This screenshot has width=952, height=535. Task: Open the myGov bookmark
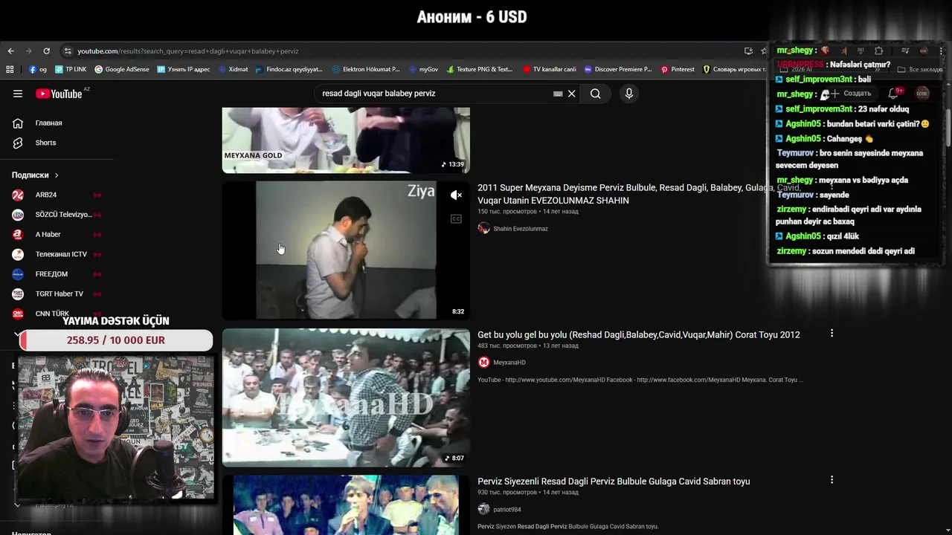(x=424, y=69)
